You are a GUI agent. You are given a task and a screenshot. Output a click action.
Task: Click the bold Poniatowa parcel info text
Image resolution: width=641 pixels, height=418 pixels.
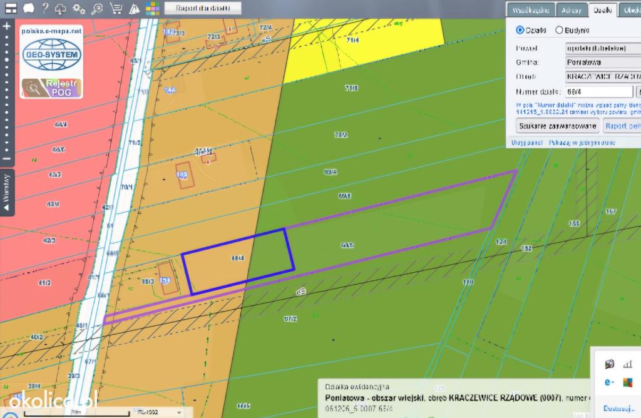(x=458, y=397)
